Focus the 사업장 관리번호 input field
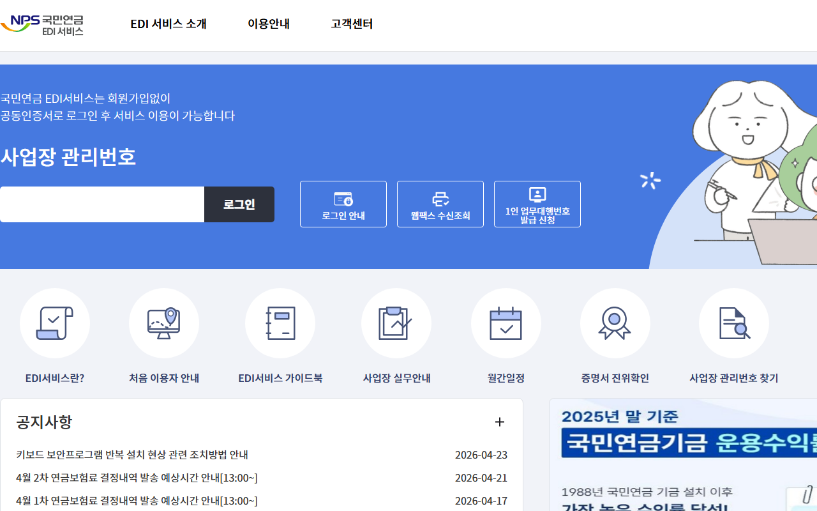The image size is (817, 511). coord(102,204)
